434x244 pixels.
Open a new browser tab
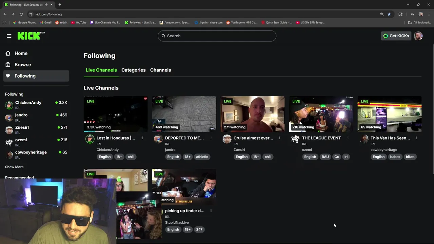60,4
